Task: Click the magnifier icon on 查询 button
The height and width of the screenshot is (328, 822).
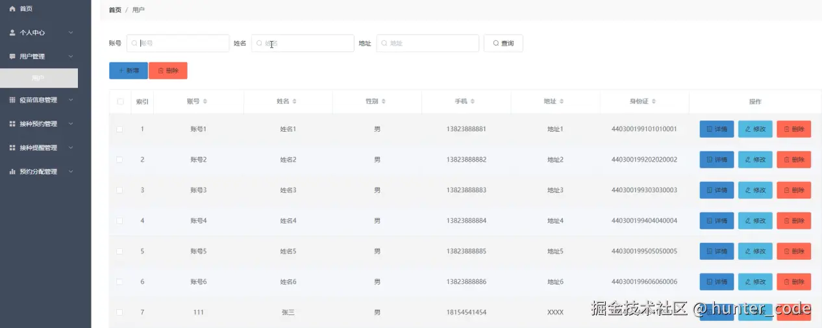Action: tap(496, 44)
